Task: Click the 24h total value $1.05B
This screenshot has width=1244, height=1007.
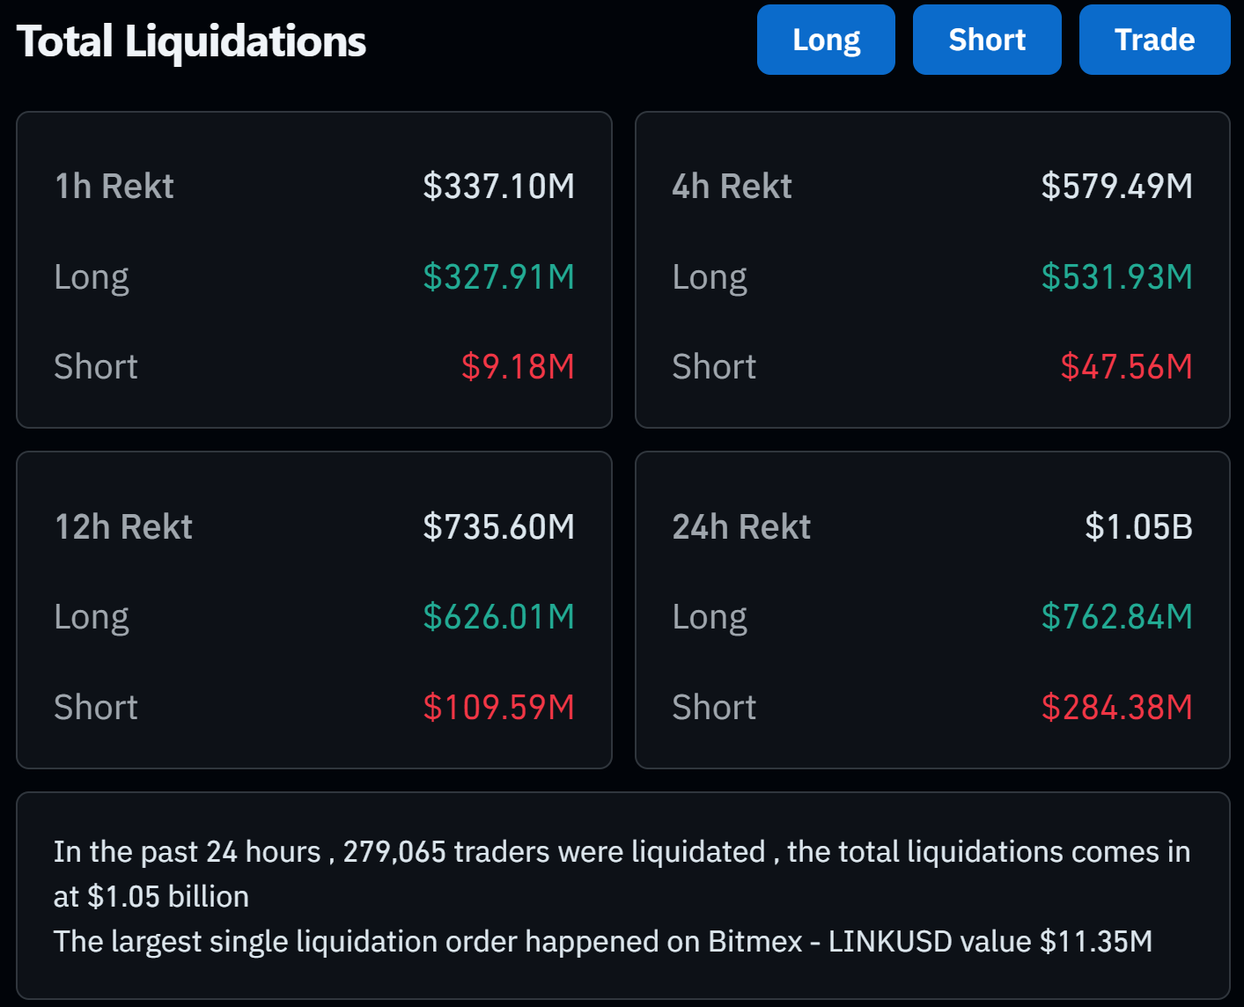Action: [1138, 527]
